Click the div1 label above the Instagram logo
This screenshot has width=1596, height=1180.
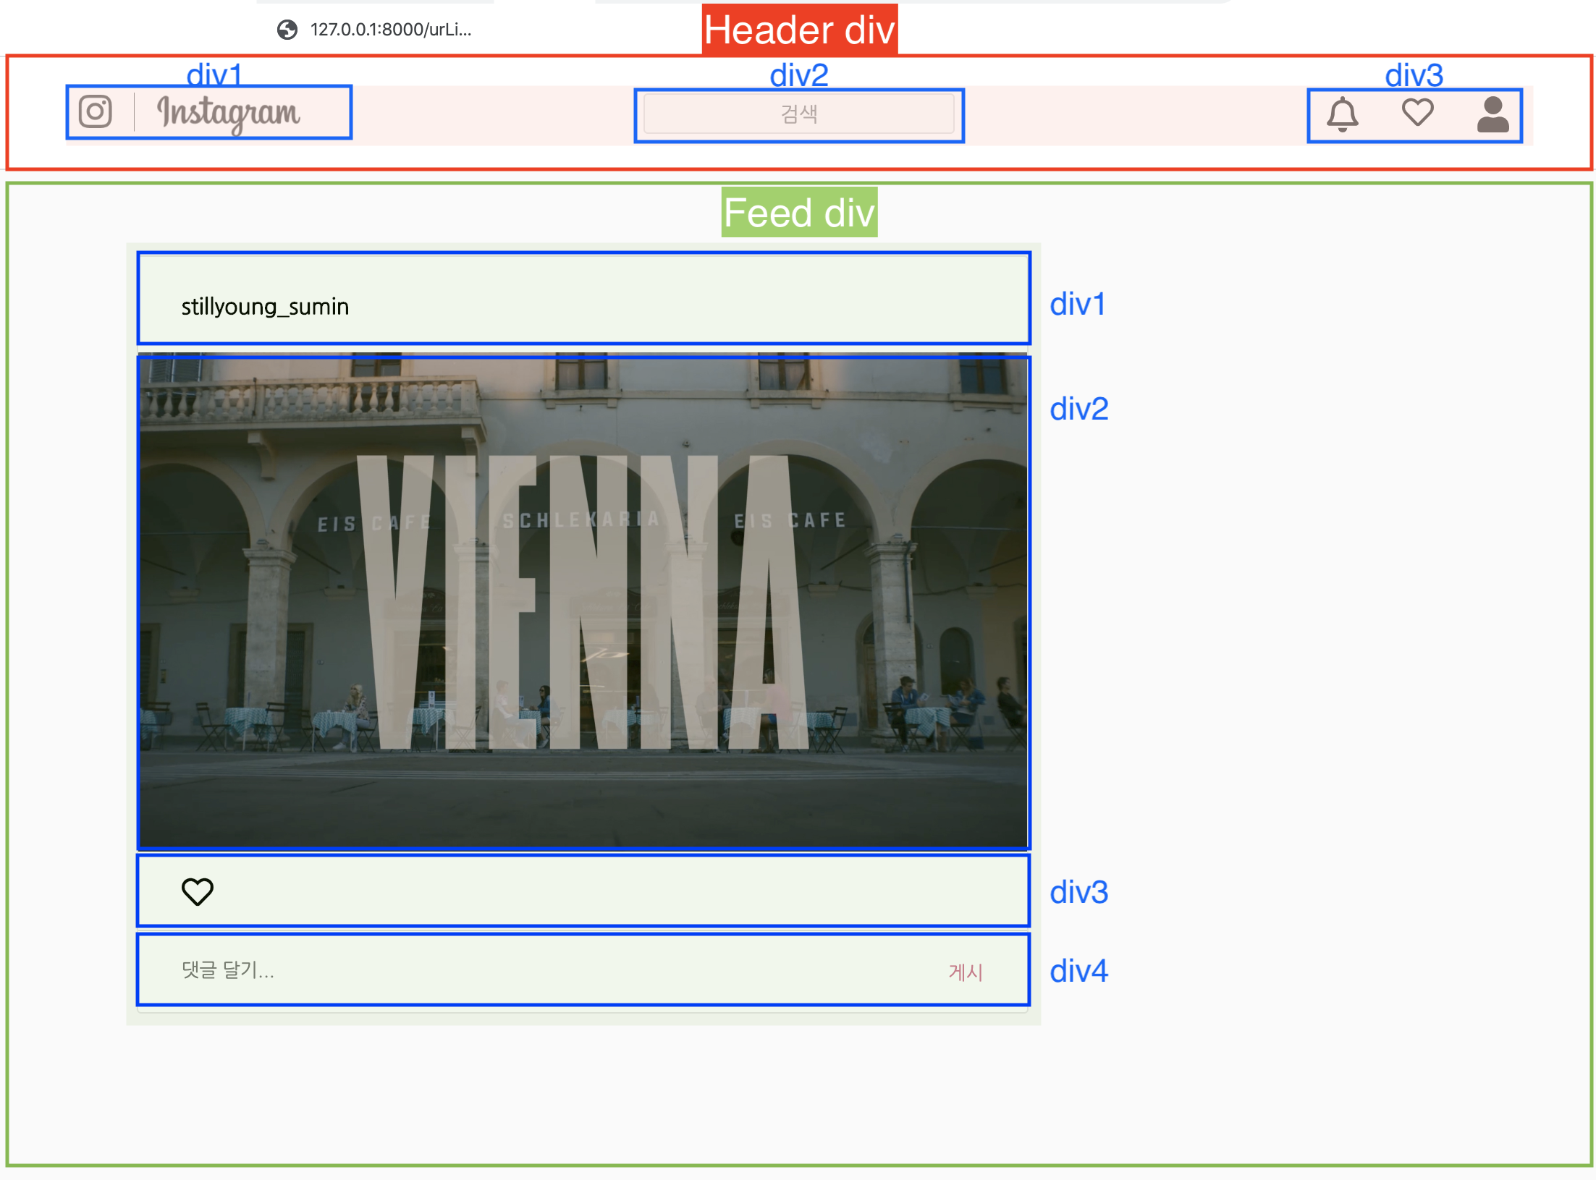tap(214, 75)
